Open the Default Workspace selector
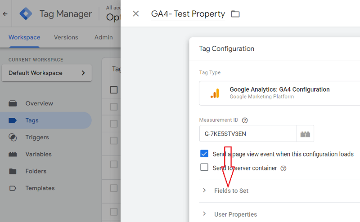The height and width of the screenshot is (222, 360). [47, 73]
